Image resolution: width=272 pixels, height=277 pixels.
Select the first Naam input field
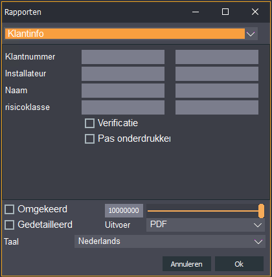coord(123,91)
